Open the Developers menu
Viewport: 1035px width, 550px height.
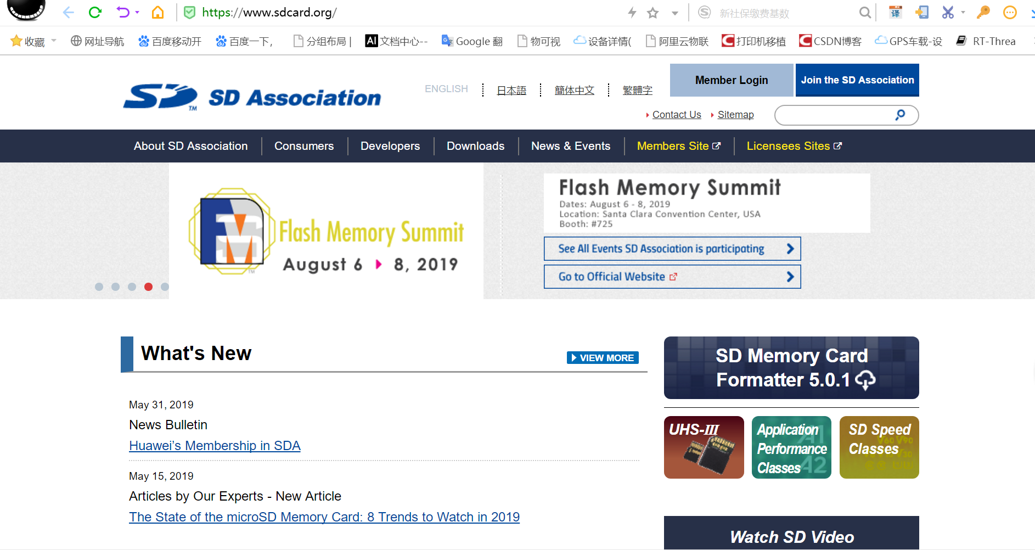point(390,146)
